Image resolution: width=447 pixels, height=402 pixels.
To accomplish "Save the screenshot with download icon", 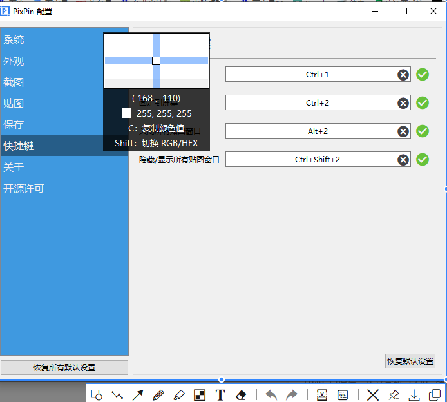I will (x=414, y=395).
